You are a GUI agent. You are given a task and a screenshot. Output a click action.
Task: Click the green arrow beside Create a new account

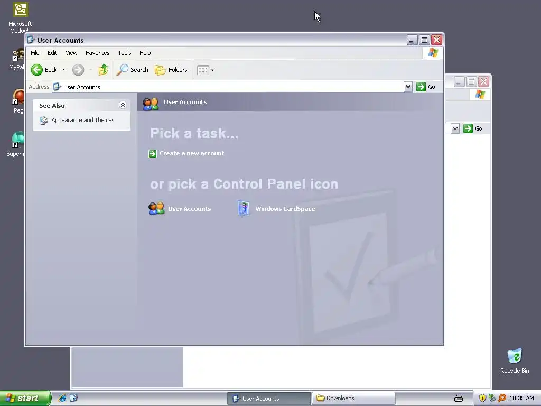pyautogui.click(x=153, y=154)
